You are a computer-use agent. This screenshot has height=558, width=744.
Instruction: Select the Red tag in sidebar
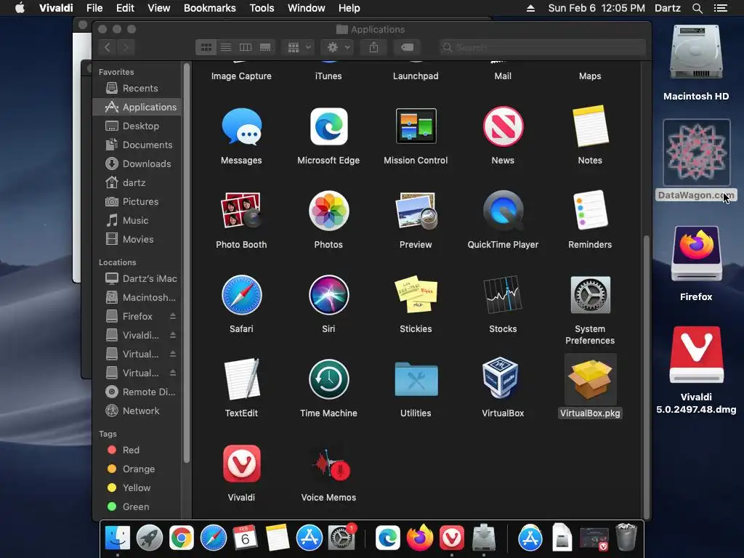(x=137, y=450)
